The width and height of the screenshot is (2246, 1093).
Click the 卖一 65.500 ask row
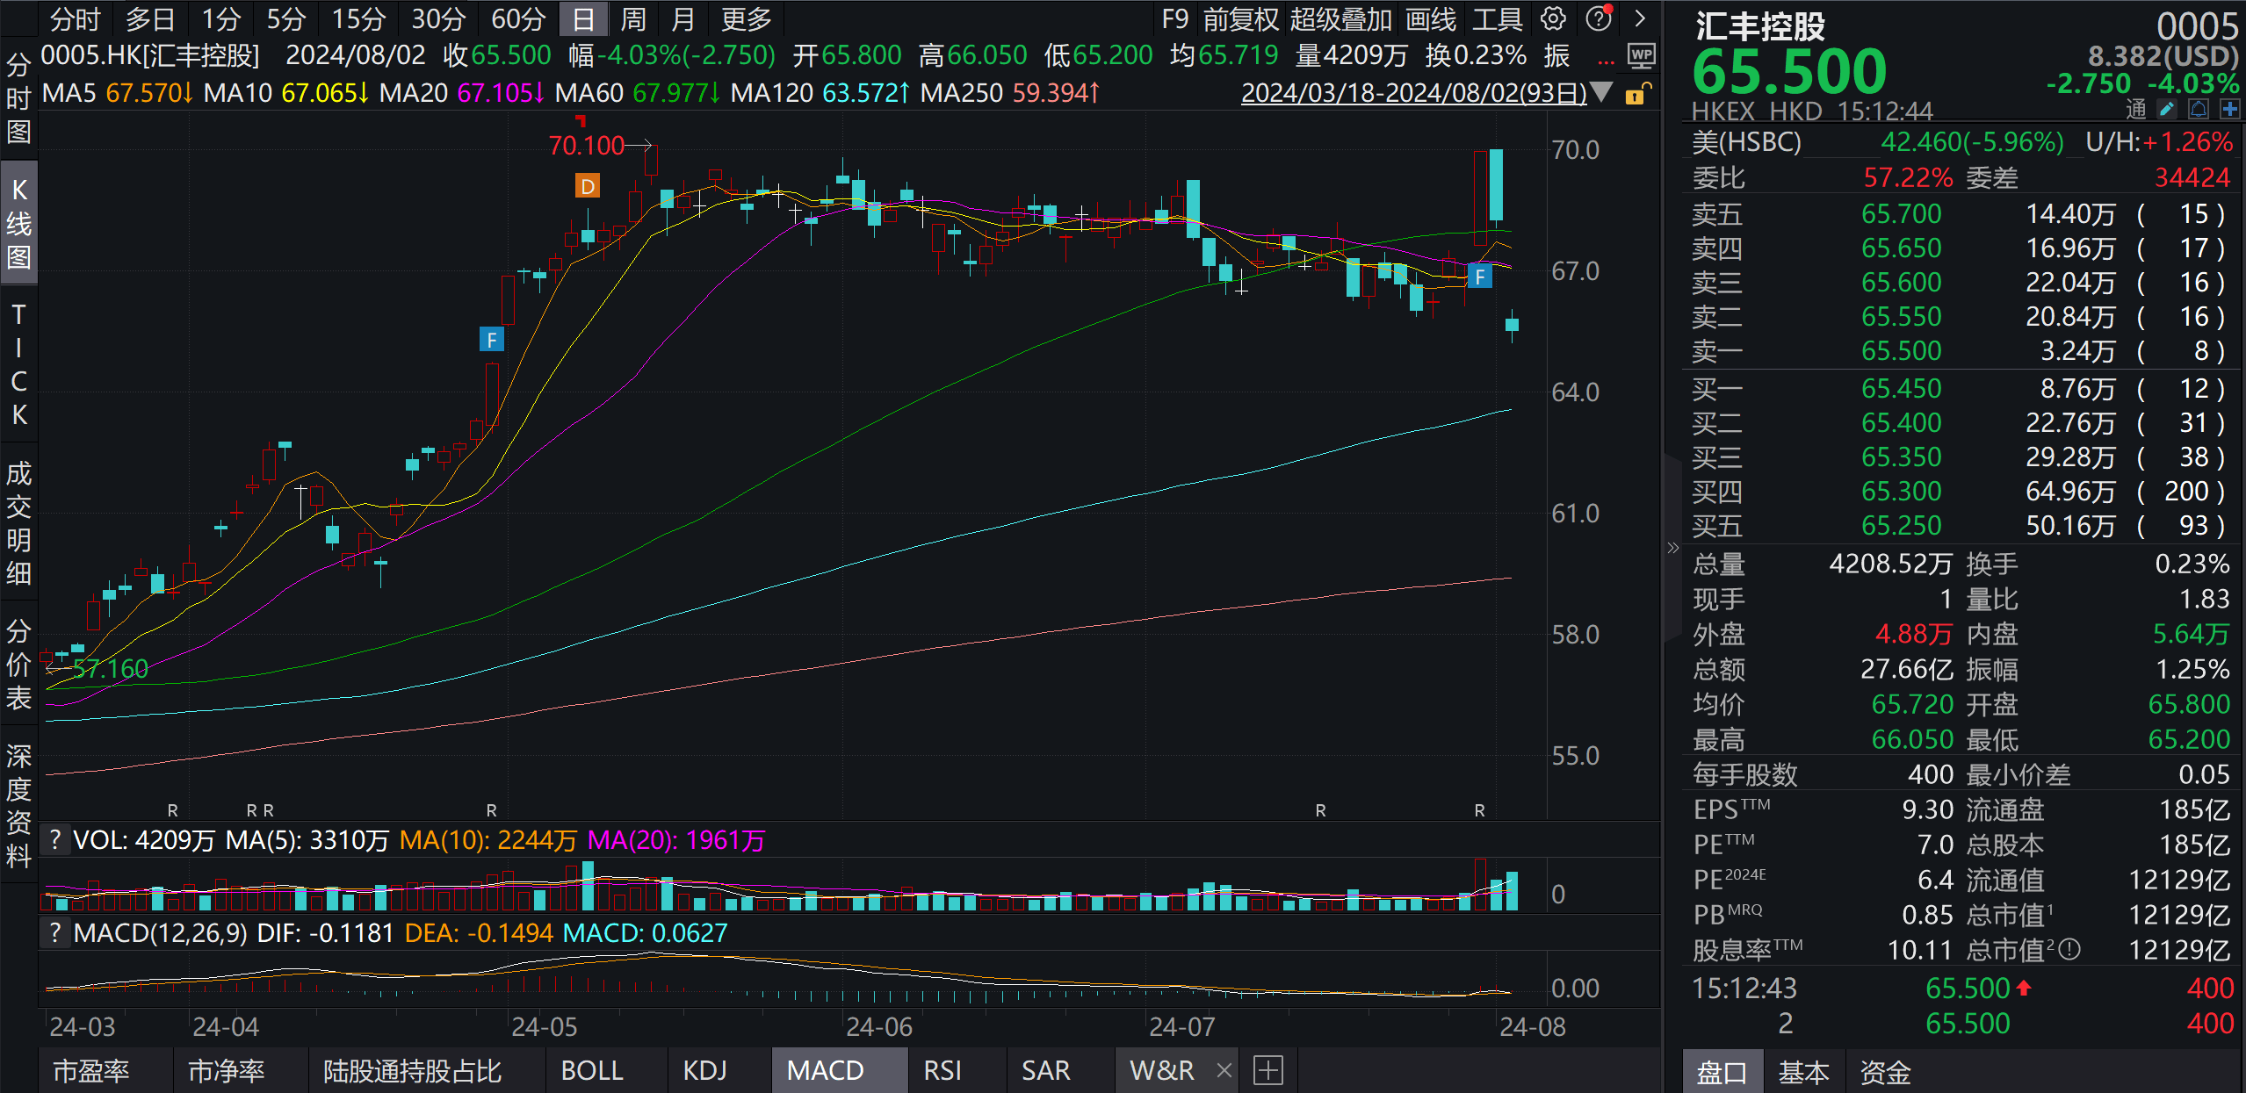(1962, 351)
